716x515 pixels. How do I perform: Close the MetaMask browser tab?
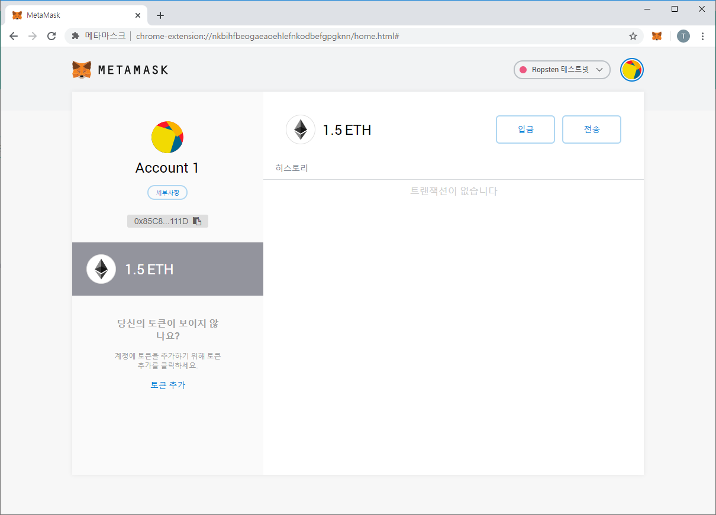coord(137,15)
